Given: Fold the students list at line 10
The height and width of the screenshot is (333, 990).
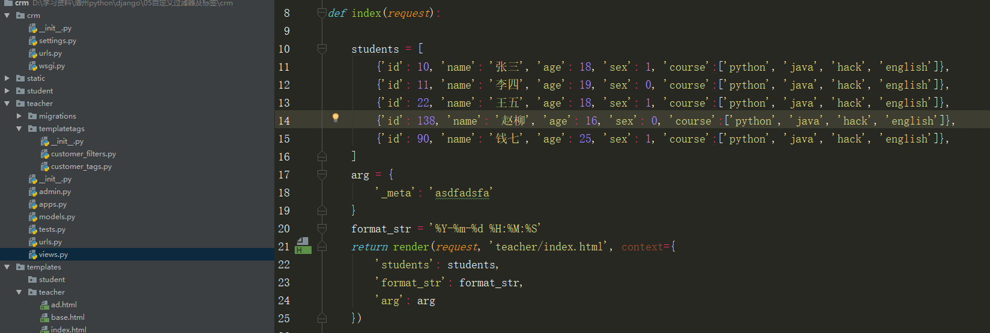Looking at the screenshot, I should pos(322,49).
